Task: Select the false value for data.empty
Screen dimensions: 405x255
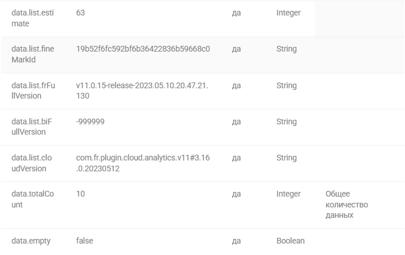Action: (x=84, y=241)
